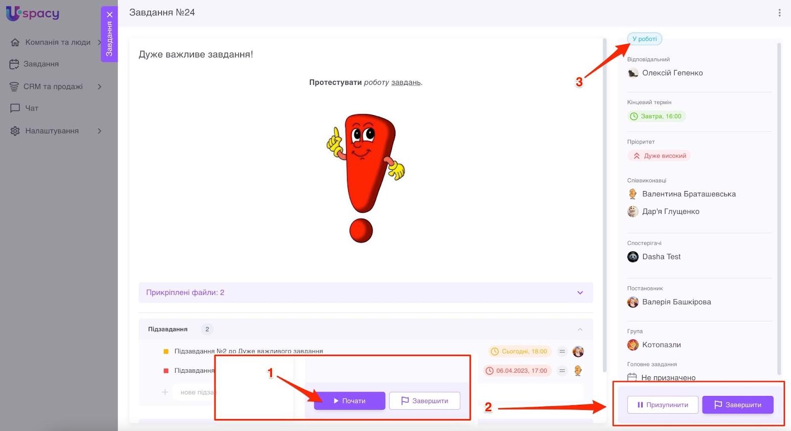Click the red status square of the second subtask
The width and height of the screenshot is (791, 431).
click(166, 371)
